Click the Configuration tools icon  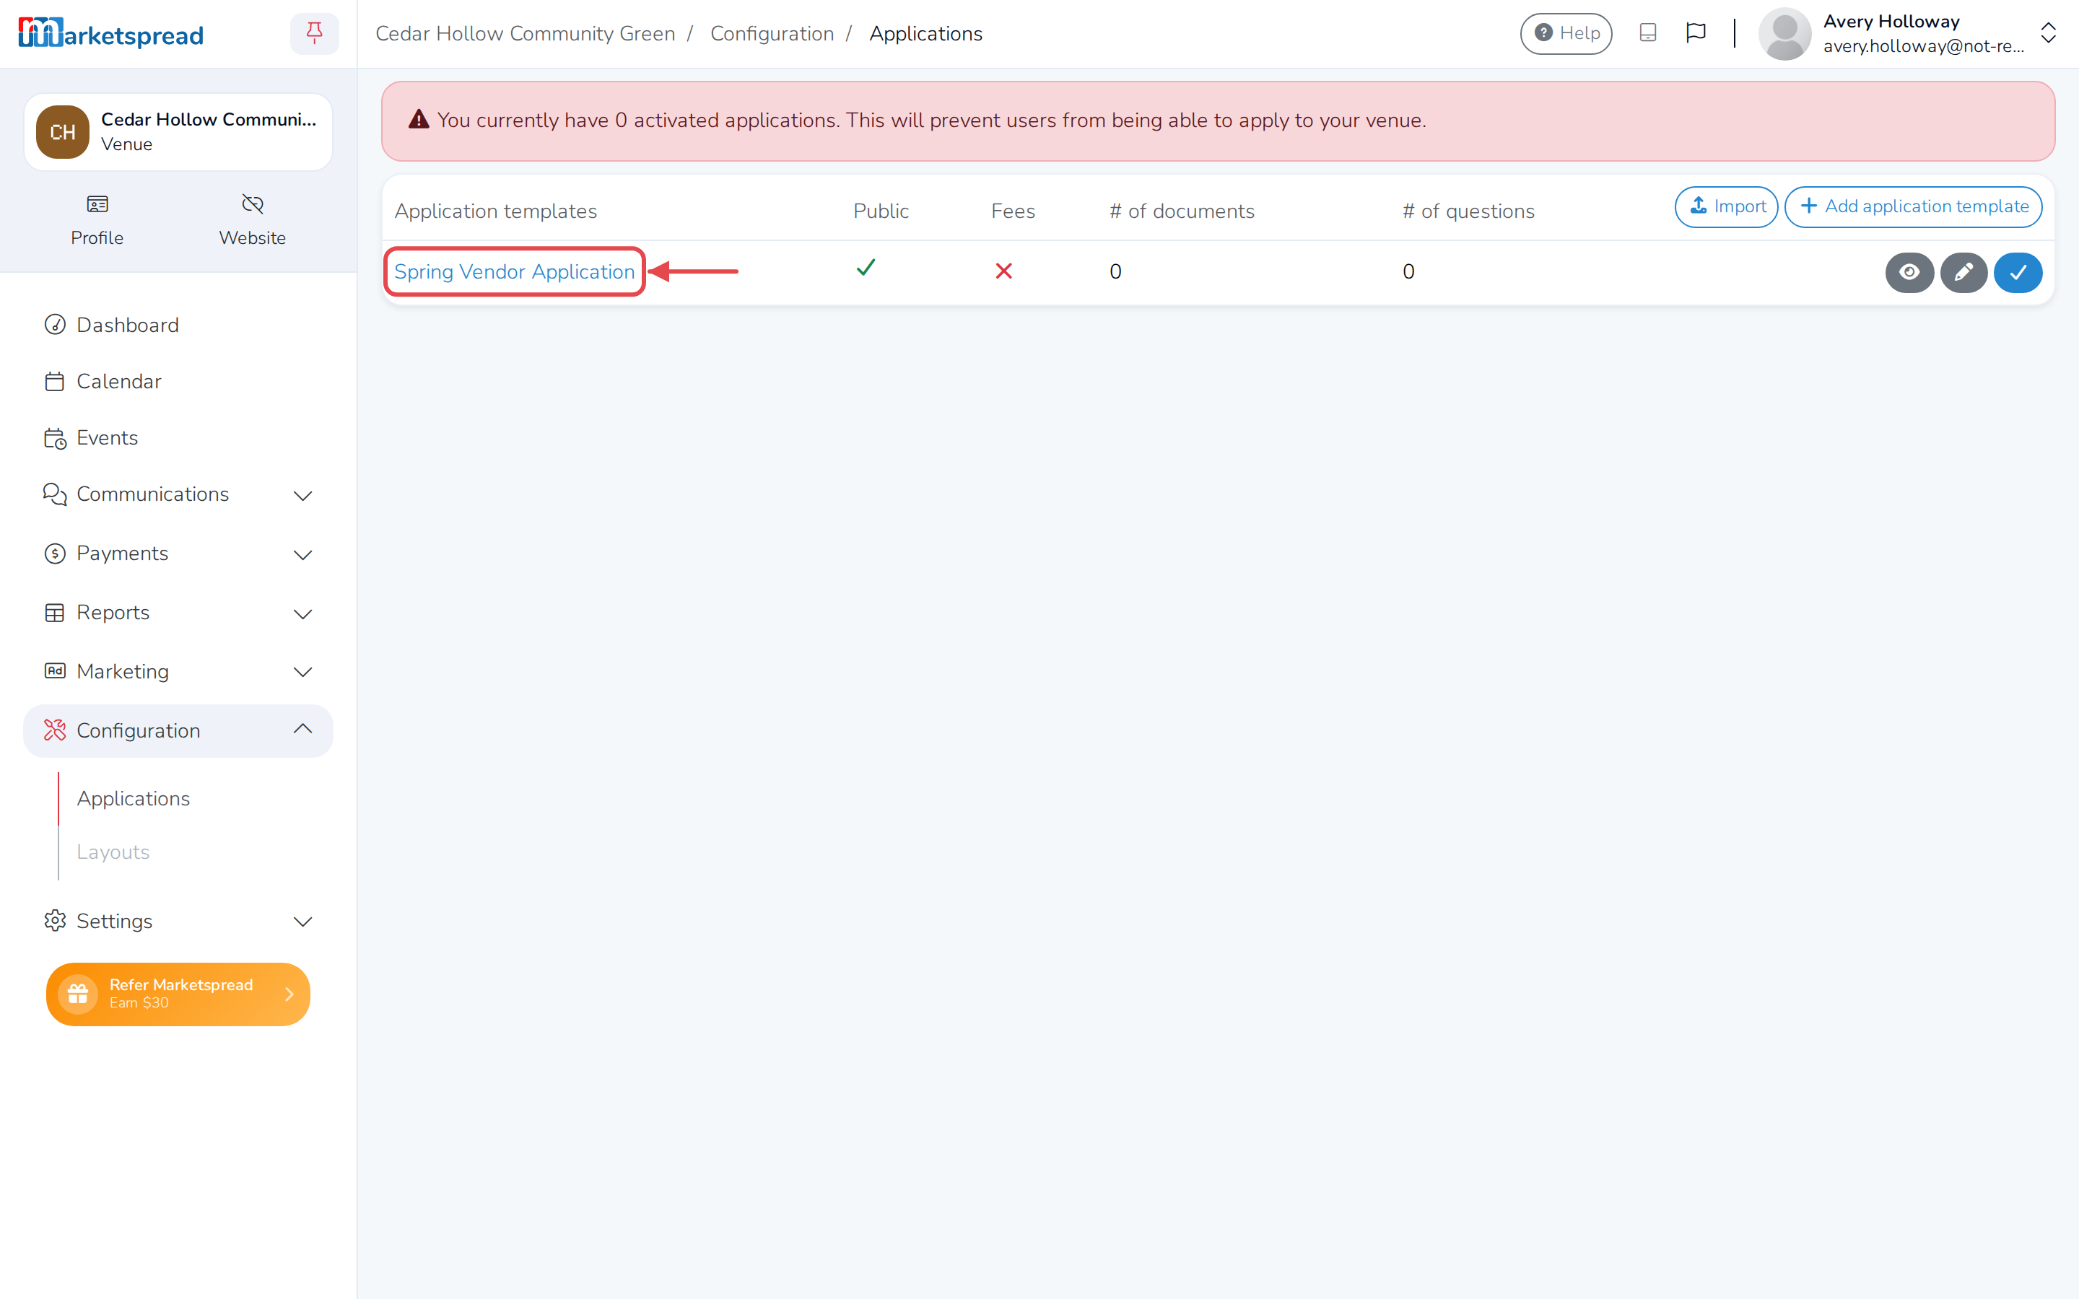coord(55,730)
